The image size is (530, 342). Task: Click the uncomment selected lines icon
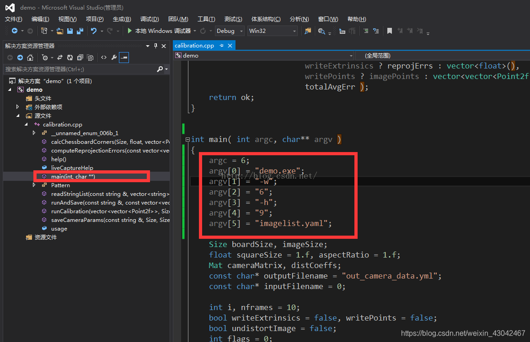tap(376, 31)
